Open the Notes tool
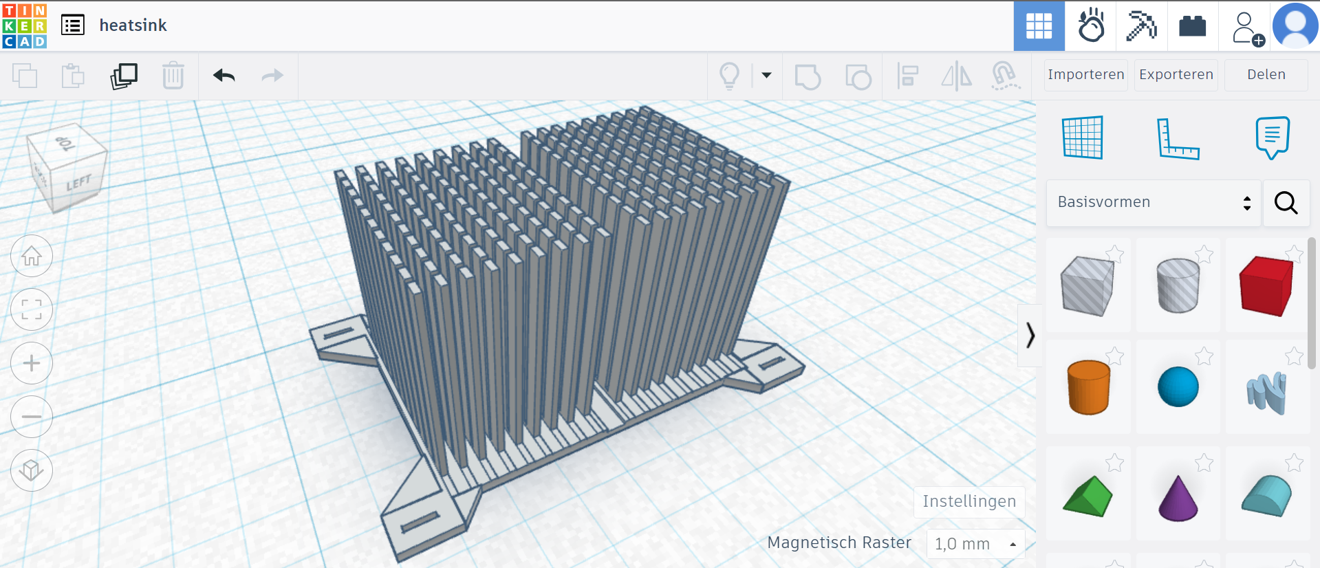This screenshot has height=568, width=1320. 1272,138
